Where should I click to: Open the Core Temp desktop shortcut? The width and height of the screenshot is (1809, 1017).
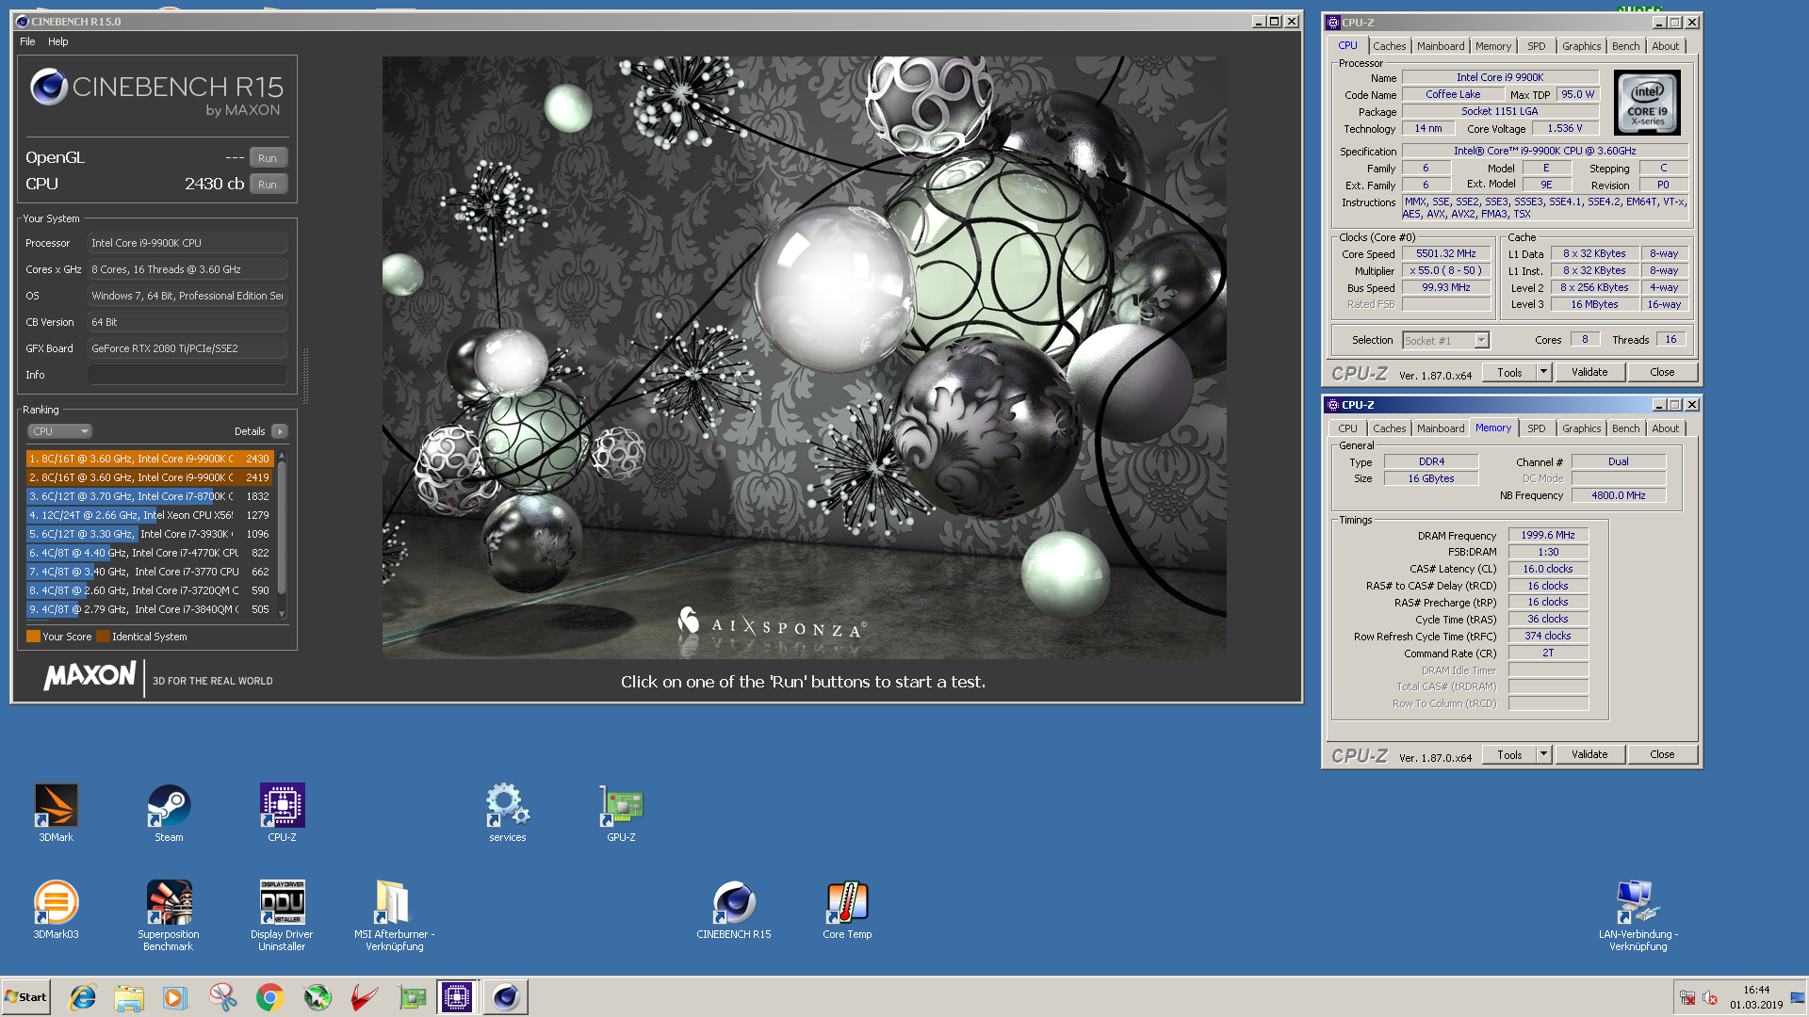(x=847, y=909)
